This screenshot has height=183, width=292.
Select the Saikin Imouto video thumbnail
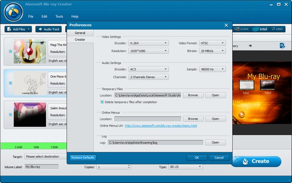[x=30, y=115]
